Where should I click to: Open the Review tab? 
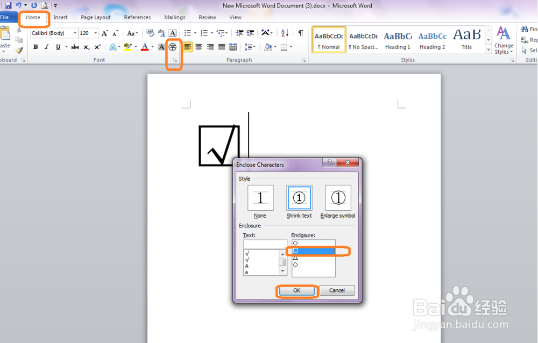(207, 17)
